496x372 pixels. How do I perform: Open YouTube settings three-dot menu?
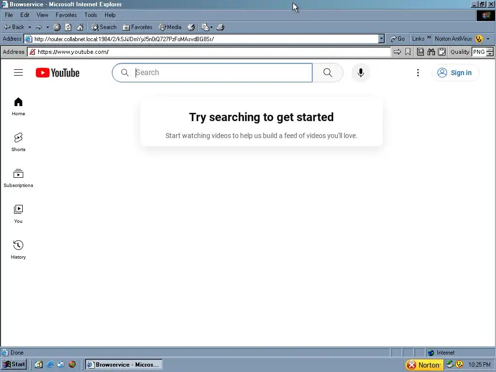418,73
